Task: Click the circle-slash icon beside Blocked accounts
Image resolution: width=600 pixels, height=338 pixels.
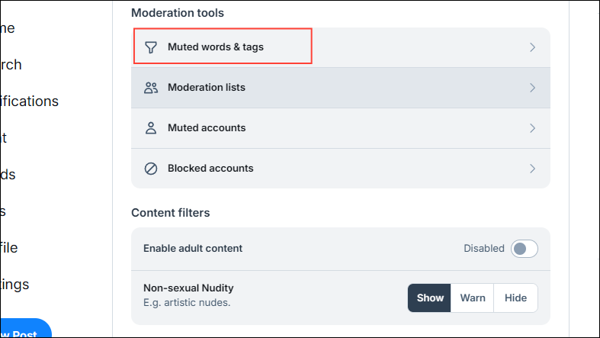Action: (x=151, y=169)
